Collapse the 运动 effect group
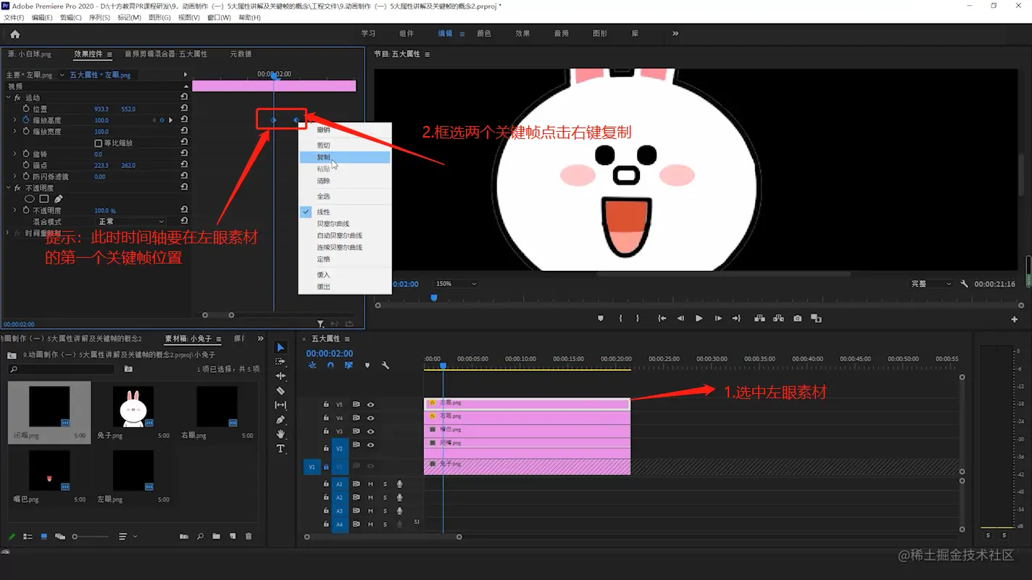The image size is (1032, 580). click(x=9, y=98)
